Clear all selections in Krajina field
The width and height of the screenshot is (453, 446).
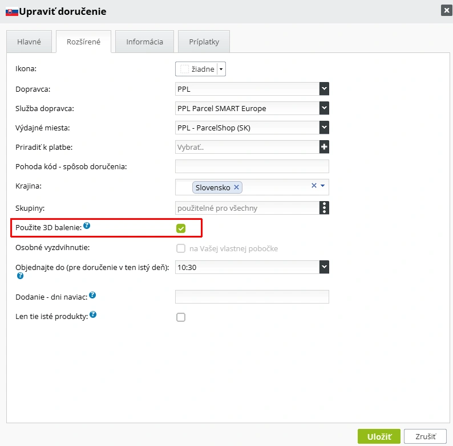pyautogui.click(x=314, y=186)
